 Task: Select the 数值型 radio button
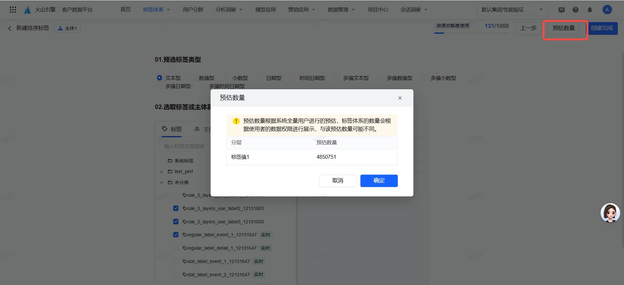pos(194,78)
